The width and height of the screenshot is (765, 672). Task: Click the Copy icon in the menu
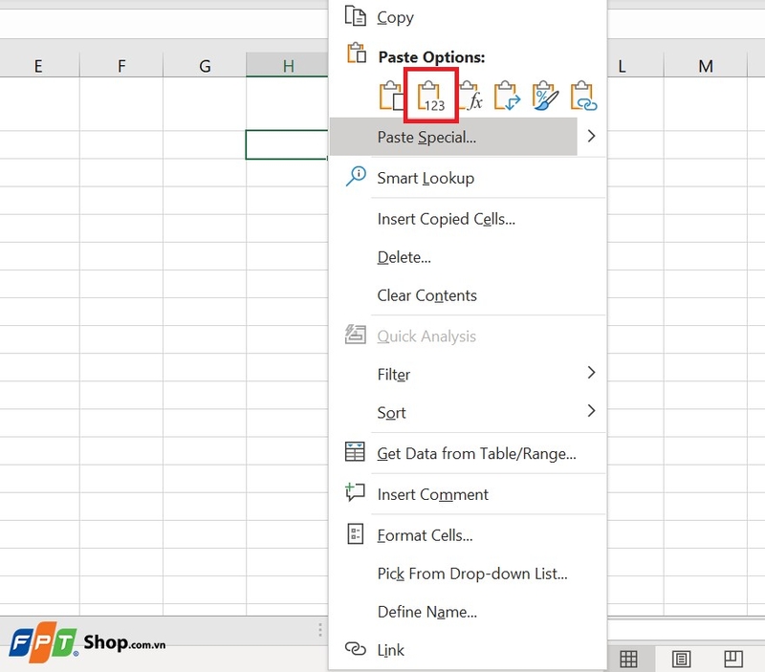pos(354,16)
